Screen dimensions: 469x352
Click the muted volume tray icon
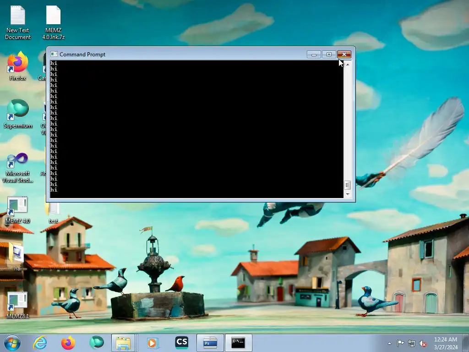423,344
